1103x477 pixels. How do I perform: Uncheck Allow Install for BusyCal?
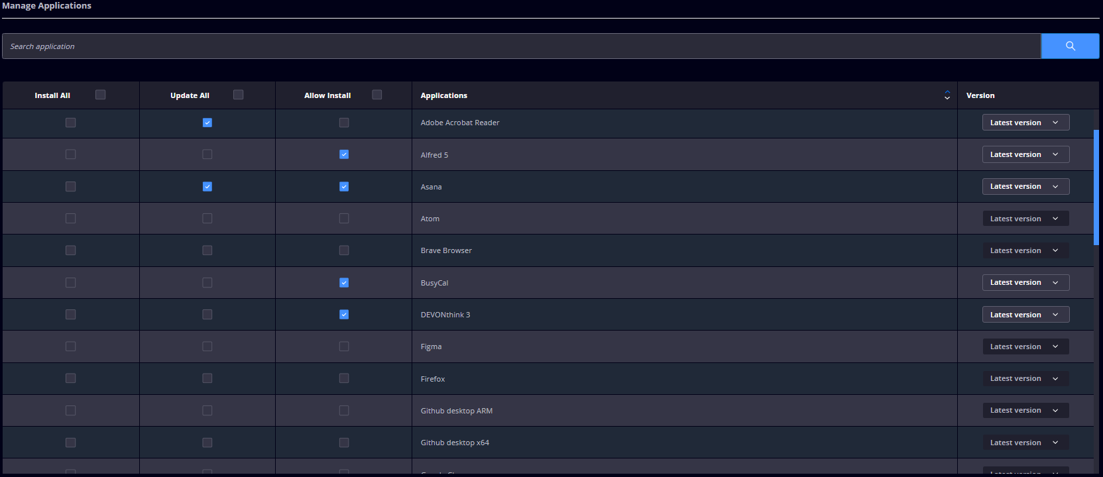344,283
